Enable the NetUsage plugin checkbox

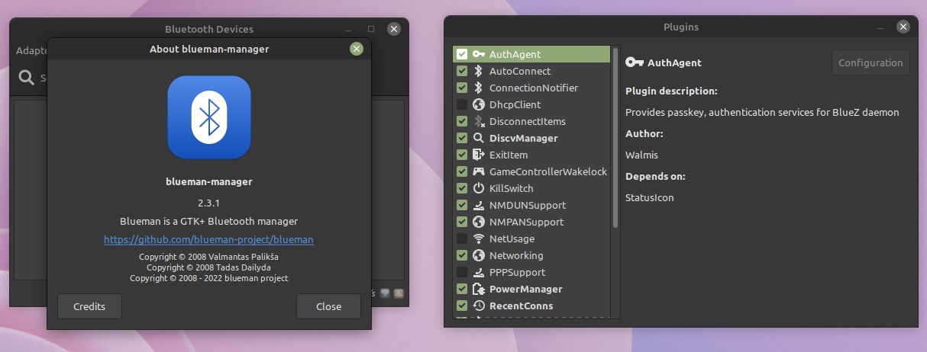coord(462,238)
